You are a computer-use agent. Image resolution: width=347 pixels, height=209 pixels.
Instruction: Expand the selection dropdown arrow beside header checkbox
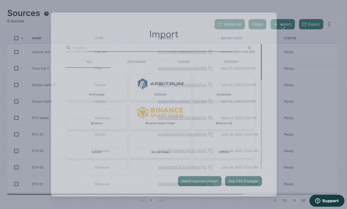click(22, 38)
